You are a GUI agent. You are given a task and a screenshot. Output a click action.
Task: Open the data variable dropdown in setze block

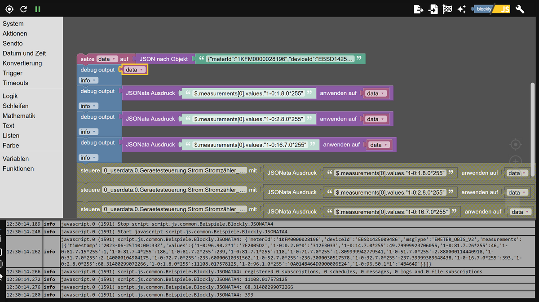[107, 59]
